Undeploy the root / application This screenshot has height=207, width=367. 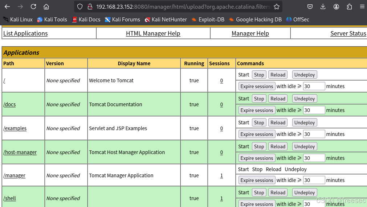click(x=305, y=75)
